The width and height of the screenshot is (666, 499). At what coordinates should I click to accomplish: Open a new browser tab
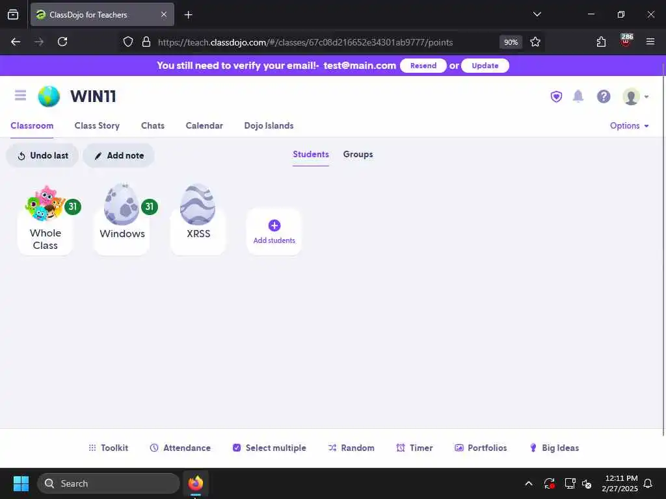point(188,15)
